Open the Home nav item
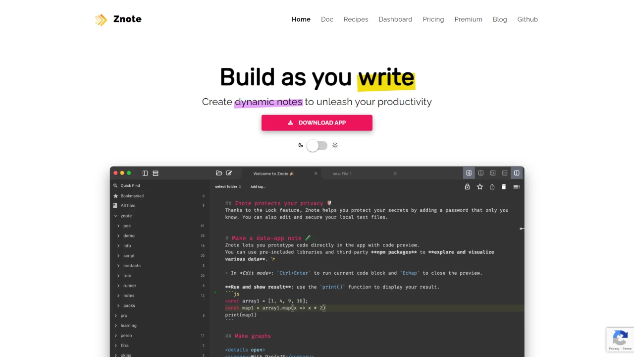Screen dimensions: 634x357 click(x=301, y=19)
